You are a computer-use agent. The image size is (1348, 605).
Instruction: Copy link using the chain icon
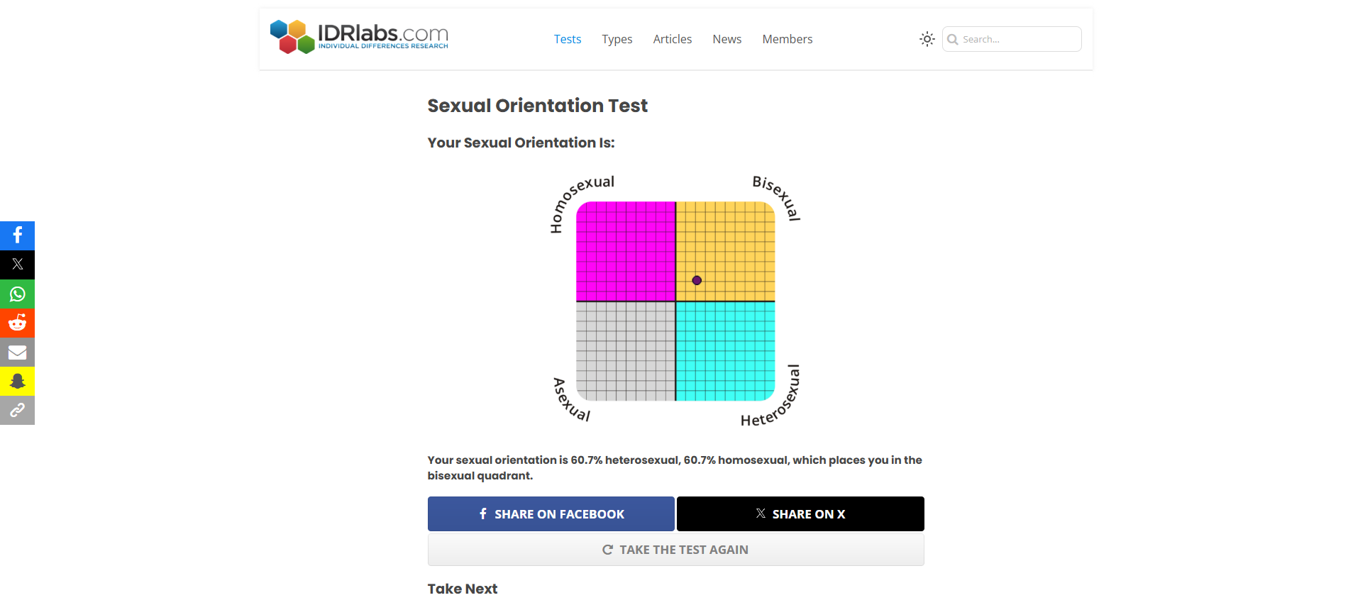coord(18,410)
